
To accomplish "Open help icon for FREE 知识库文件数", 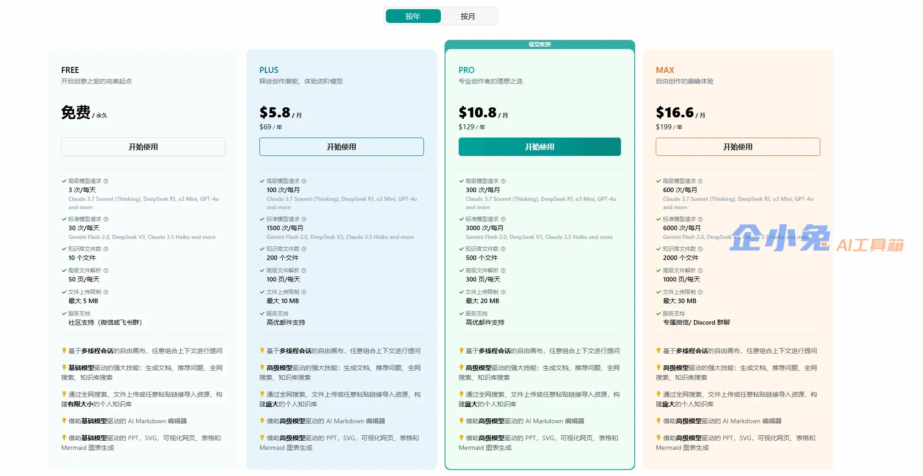I will tap(106, 249).
